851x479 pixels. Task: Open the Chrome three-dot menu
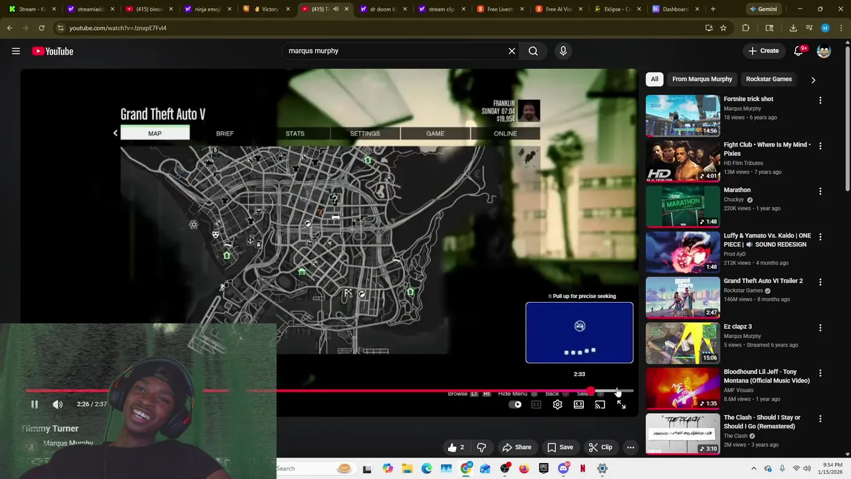[840, 28]
